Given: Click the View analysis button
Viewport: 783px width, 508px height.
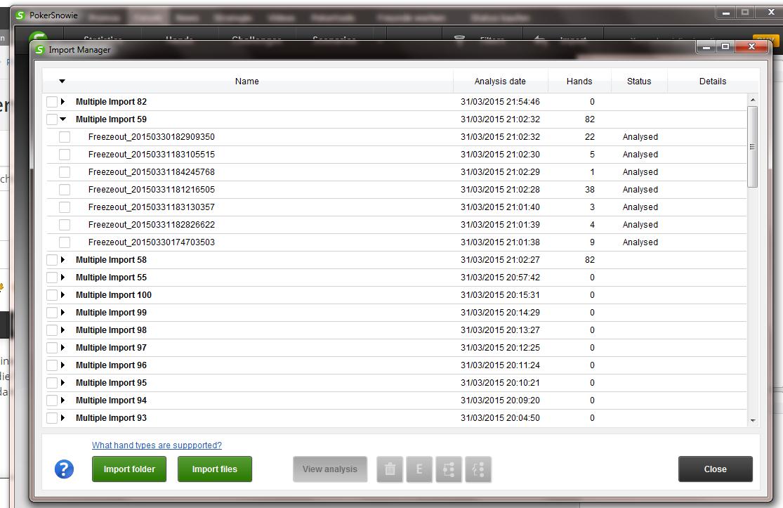Looking at the screenshot, I should [330, 469].
